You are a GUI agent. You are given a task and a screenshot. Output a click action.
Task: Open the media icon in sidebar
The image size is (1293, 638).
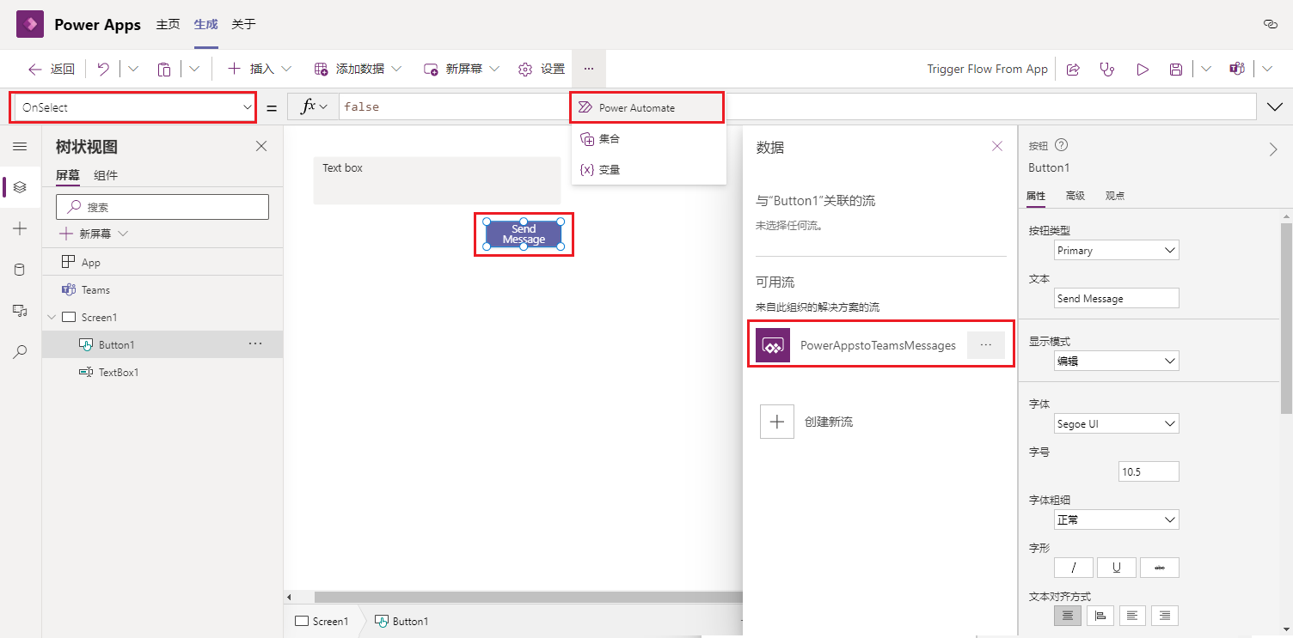point(20,311)
